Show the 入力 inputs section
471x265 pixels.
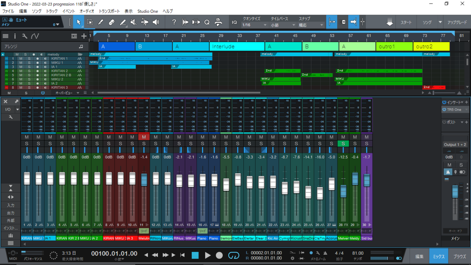pos(11,205)
